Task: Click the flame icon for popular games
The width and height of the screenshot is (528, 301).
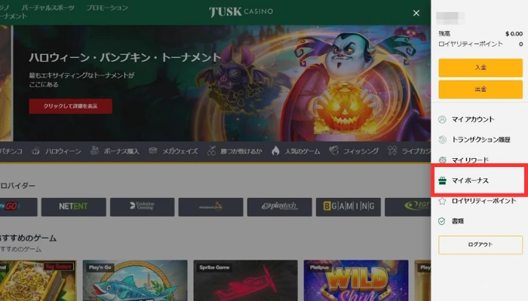Action: tap(275, 151)
